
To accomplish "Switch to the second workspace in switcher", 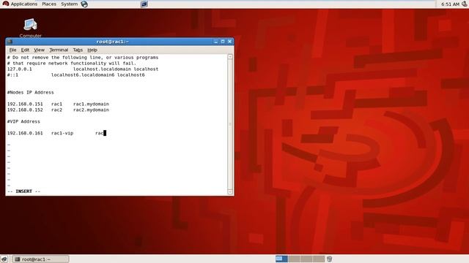I will [x=294, y=259].
